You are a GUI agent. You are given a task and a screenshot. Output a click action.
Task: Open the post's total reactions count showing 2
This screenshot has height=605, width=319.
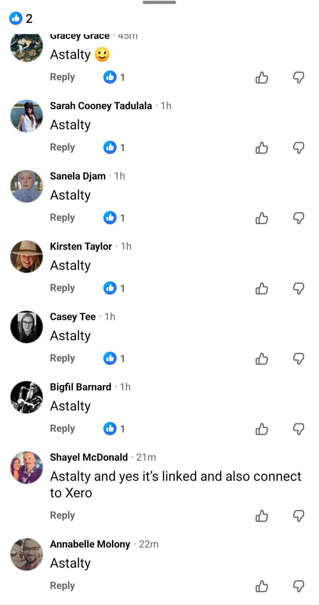click(21, 19)
